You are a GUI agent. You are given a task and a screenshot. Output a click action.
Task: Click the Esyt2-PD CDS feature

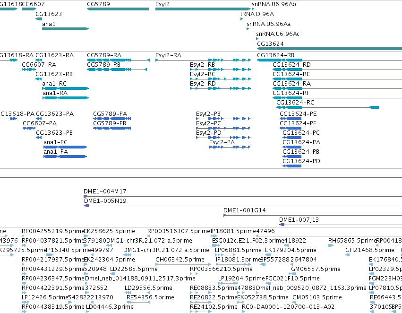point(223,138)
